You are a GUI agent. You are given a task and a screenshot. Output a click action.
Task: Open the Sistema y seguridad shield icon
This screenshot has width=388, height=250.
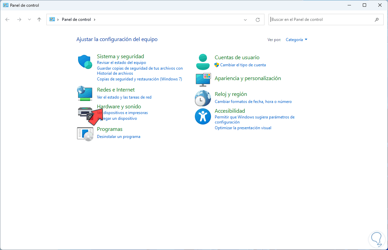tap(85, 62)
